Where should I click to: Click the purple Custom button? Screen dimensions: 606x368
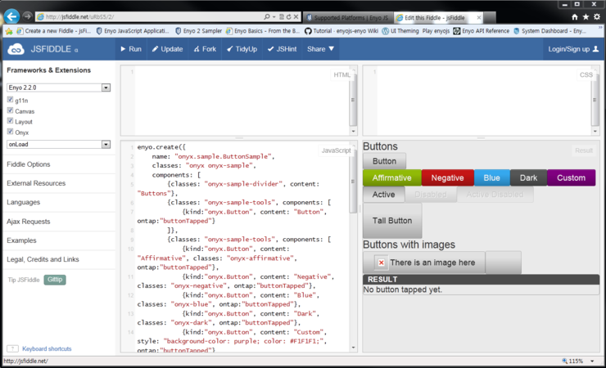(x=572, y=177)
